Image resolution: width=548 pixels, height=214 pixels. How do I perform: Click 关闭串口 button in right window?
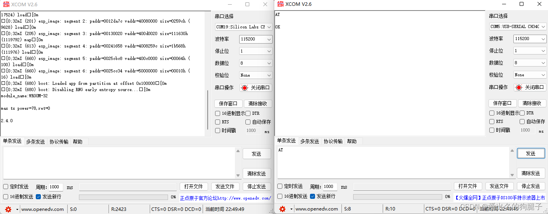[x=530, y=88]
